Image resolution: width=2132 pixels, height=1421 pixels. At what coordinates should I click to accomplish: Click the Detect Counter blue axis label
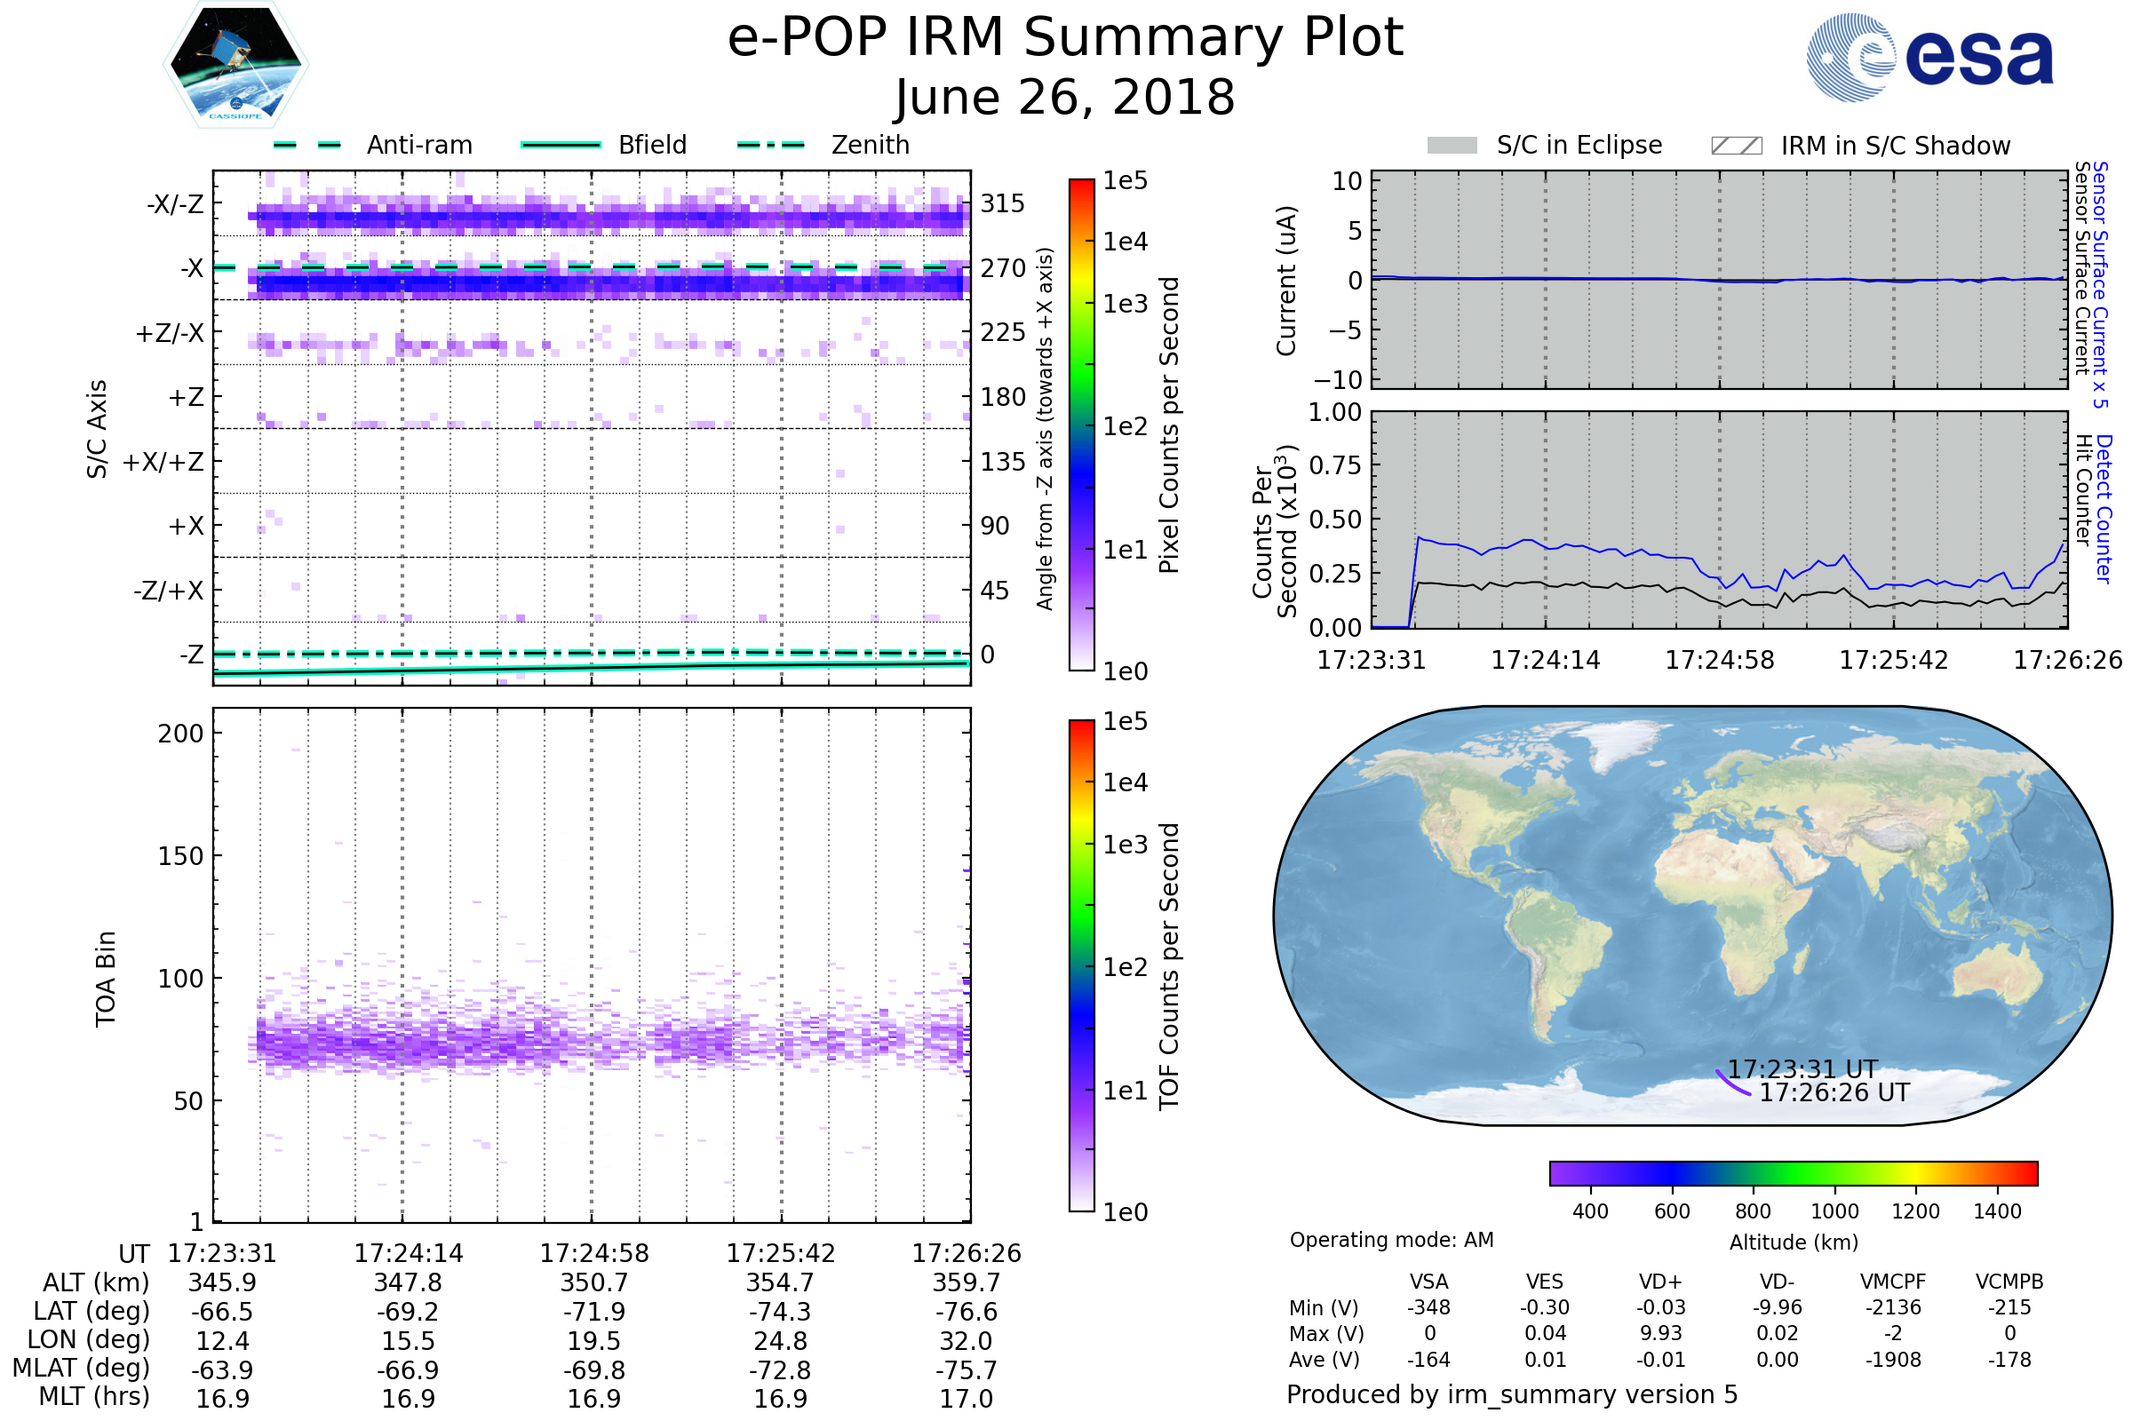pyautogui.click(x=2104, y=509)
